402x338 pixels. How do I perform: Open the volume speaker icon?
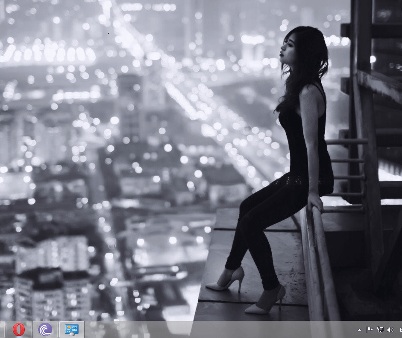[x=390, y=330]
